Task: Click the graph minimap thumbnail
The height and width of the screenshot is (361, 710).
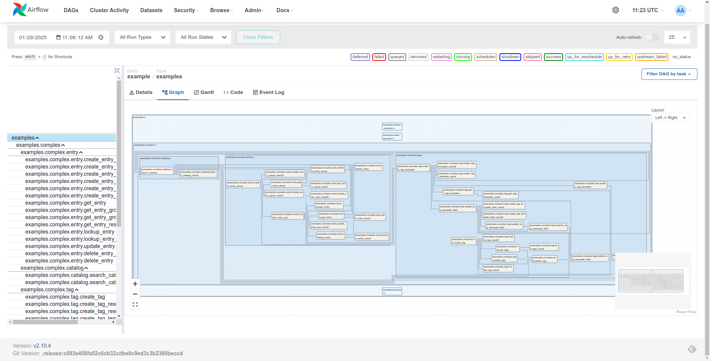Action: pyautogui.click(x=651, y=281)
